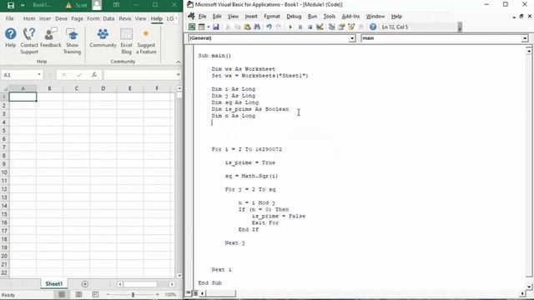Open Object Browser icon
The height and width of the screenshot is (300, 534).
click(x=351, y=27)
